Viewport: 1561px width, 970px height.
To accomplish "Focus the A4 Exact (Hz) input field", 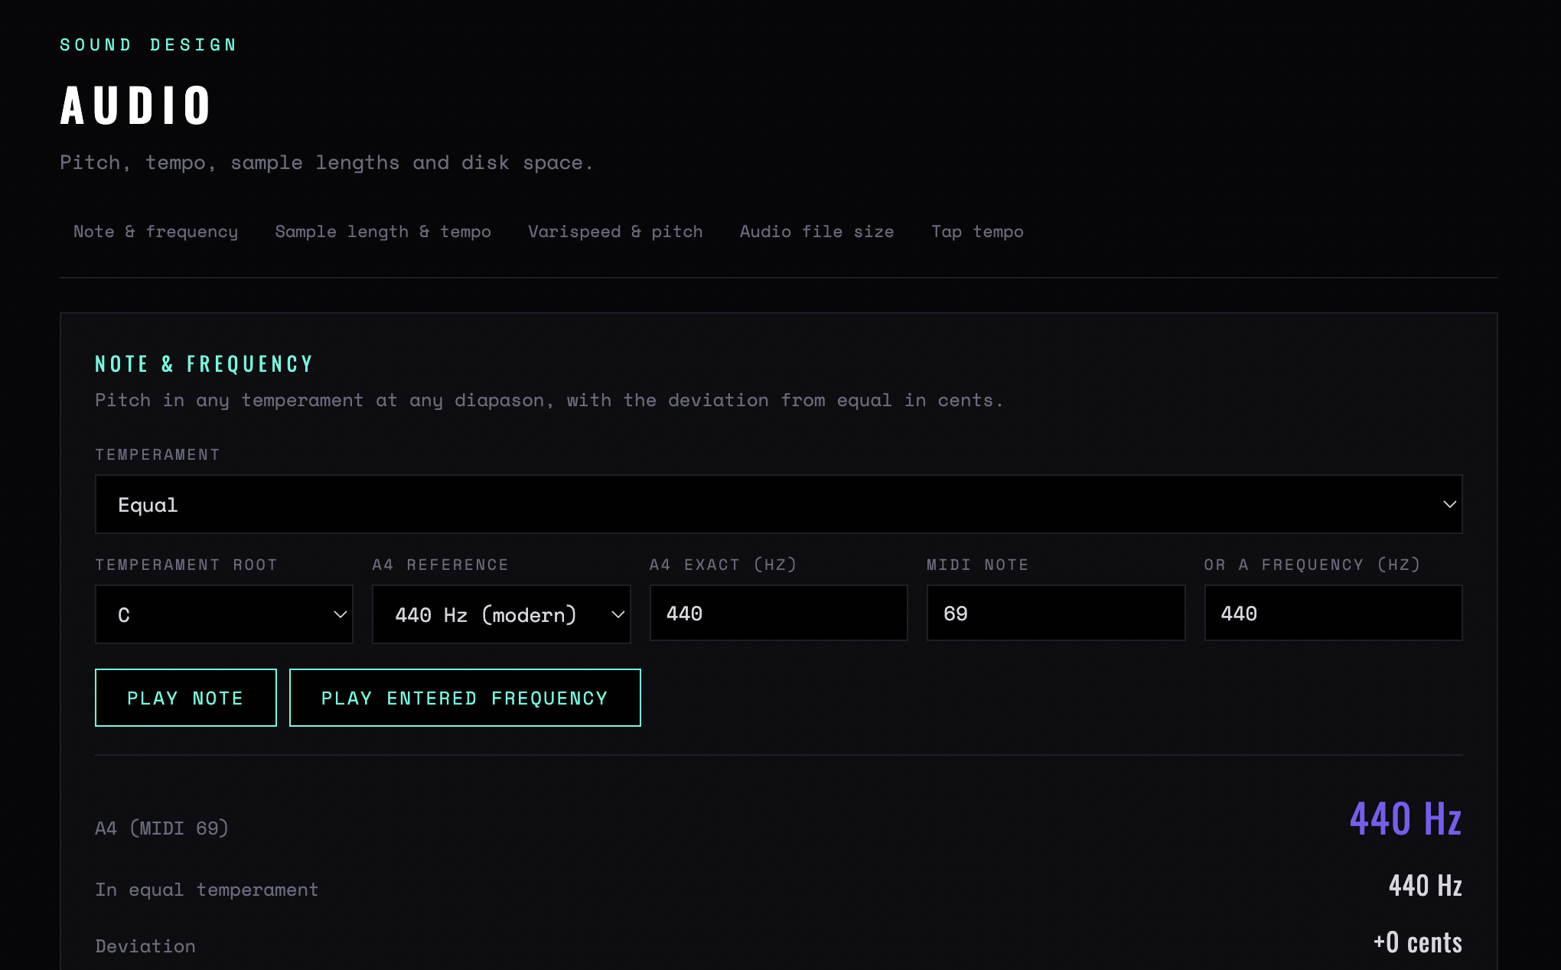I will point(778,613).
